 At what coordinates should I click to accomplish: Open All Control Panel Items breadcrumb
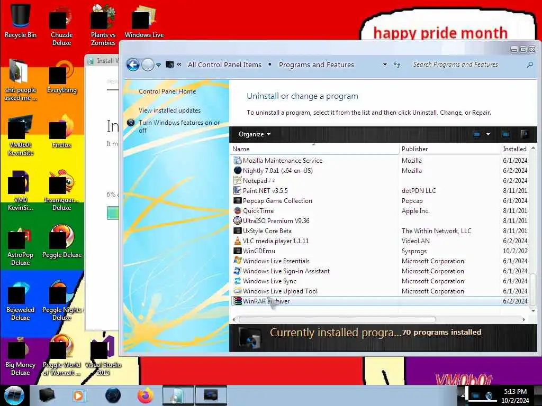pos(224,64)
